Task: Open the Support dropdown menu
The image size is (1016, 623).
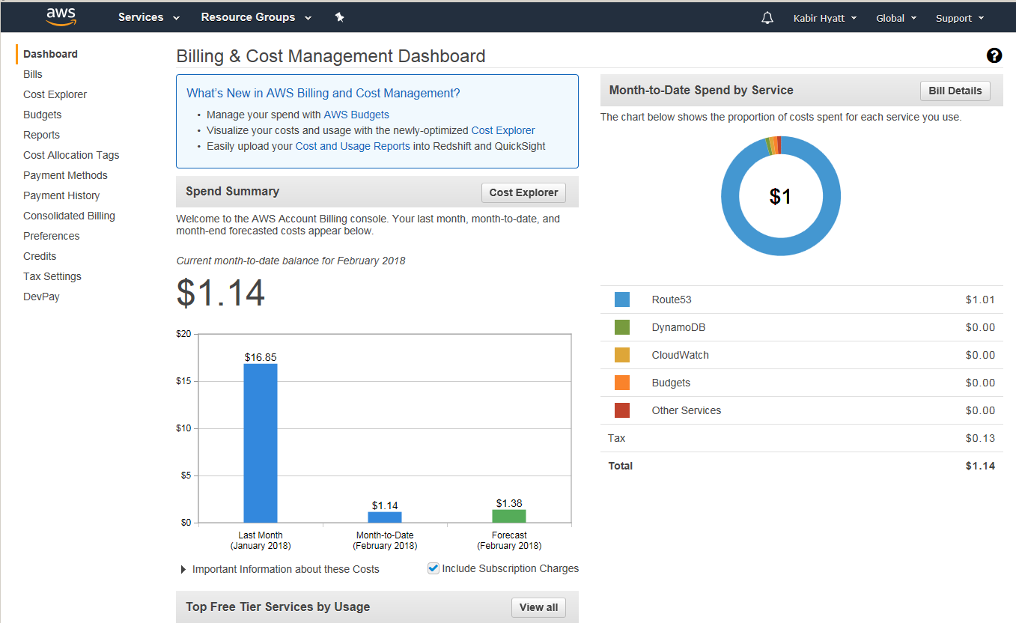Action: (x=960, y=18)
